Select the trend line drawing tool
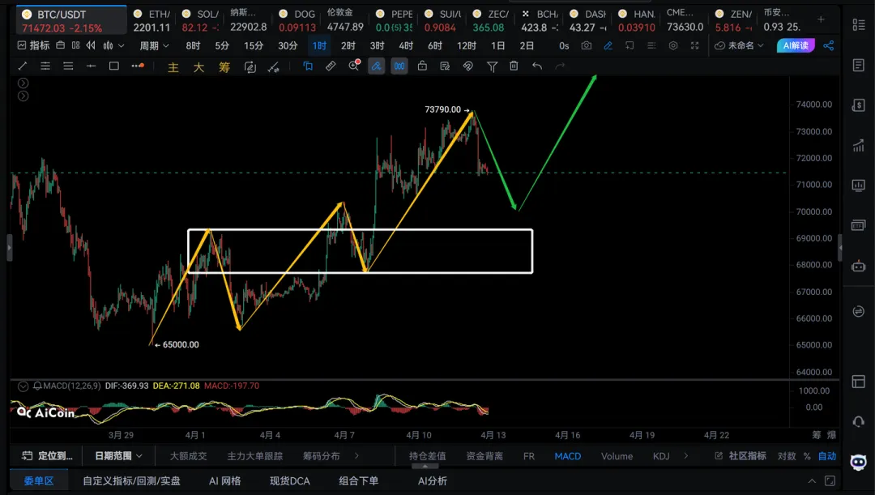The height and width of the screenshot is (495, 875). (x=23, y=66)
